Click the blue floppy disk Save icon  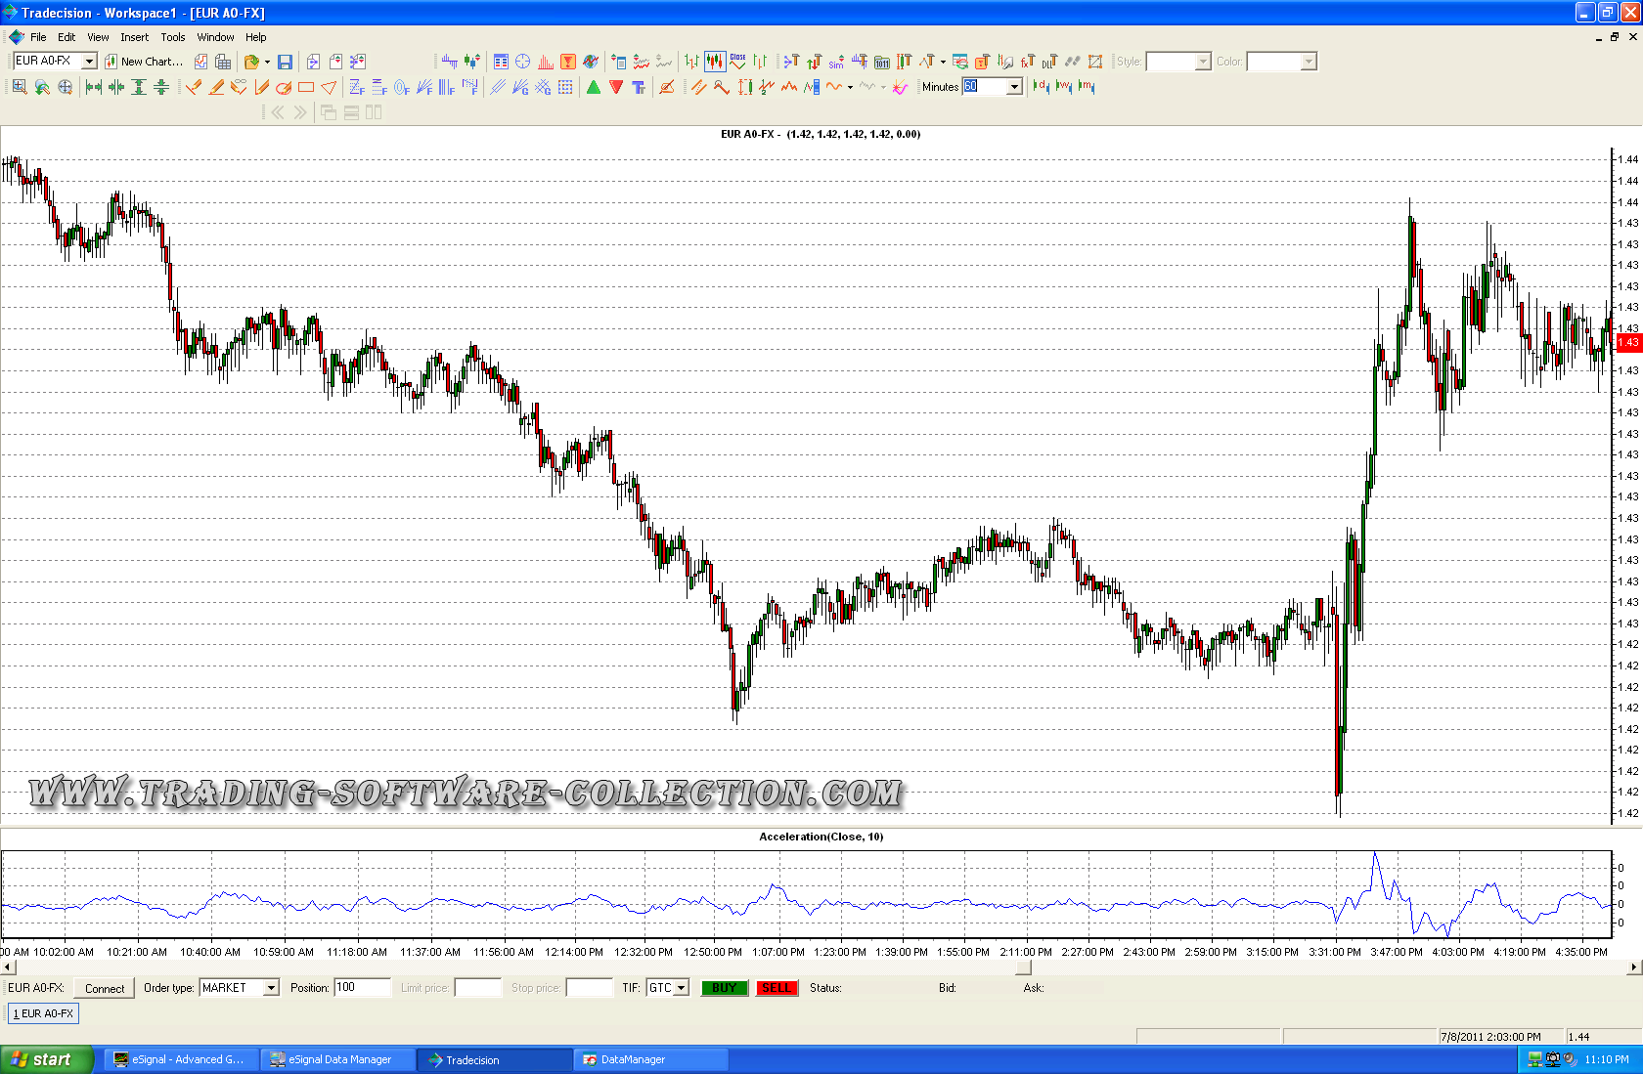285,62
